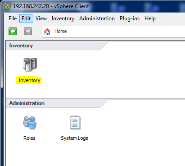Open the Roles users icon
The image size is (185, 166).
click(30, 123)
